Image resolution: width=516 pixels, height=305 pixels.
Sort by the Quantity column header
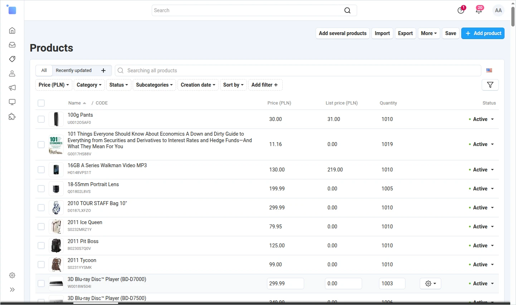point(388,103)
